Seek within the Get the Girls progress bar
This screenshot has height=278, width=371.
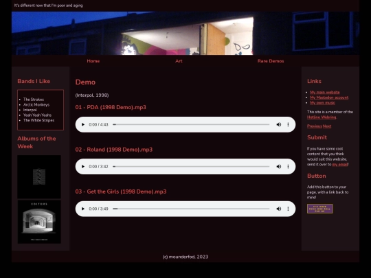pyautogui.click(x=191, y=209)
